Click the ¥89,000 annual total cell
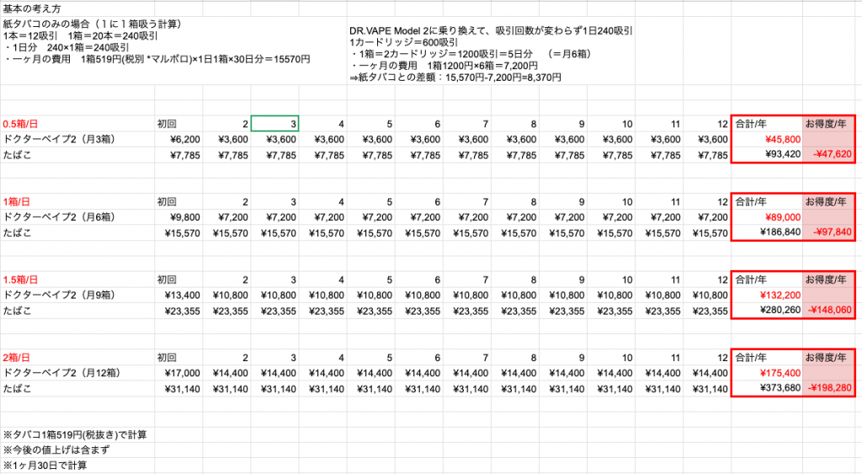The image size is (862, 474). click(767, 217)
